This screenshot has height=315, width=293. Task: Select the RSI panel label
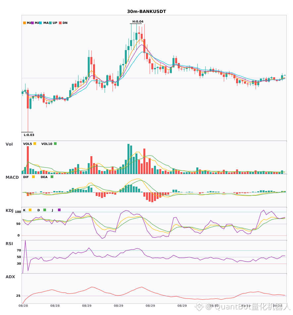(x=9, y=244)
